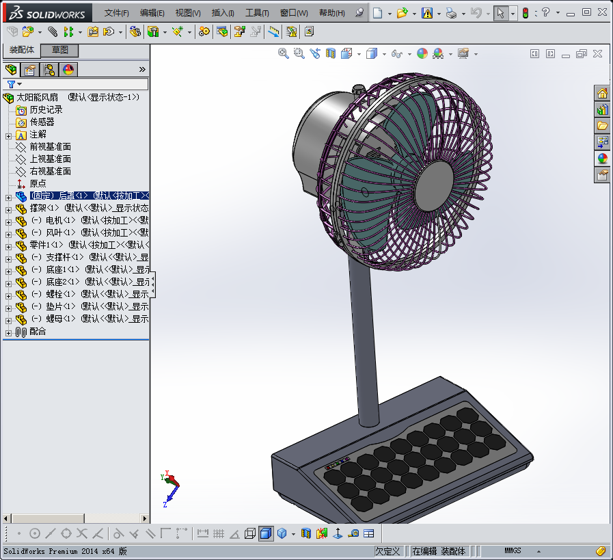Click the Rebuild traffic light icon
The width and height of the screenshot is (613, 560).
526,13
